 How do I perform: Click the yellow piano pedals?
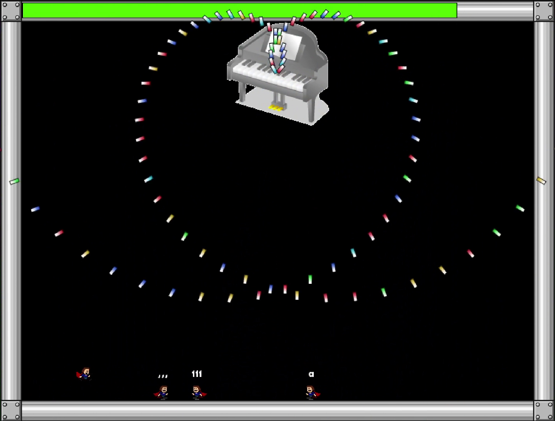[276, 107]
